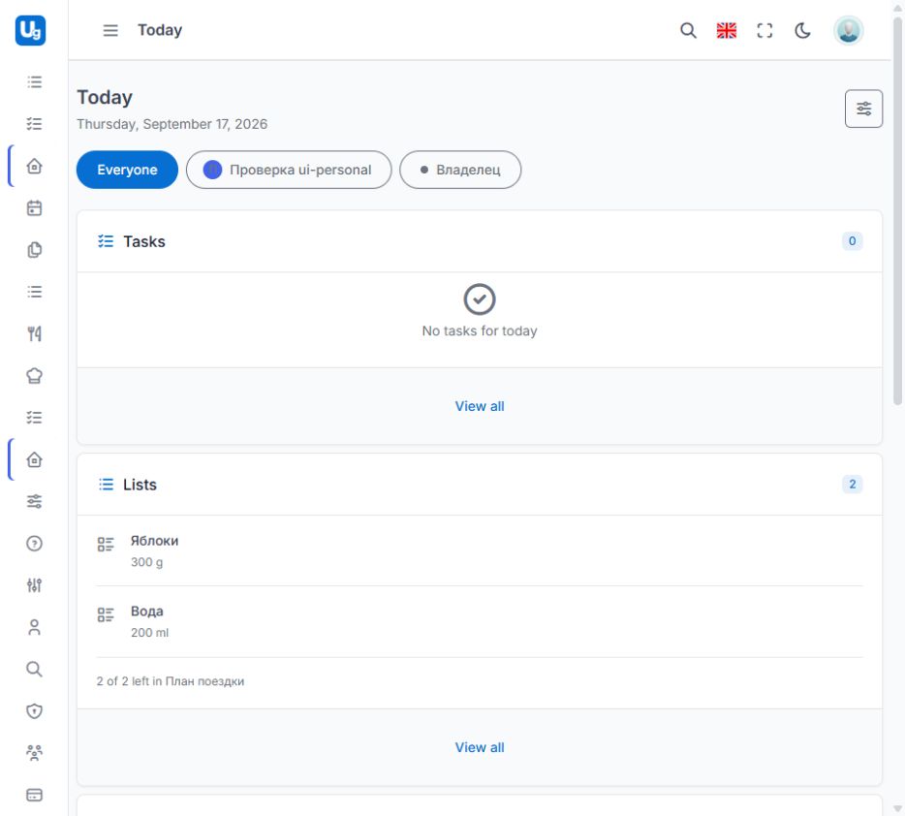The height and width of the screenshot is (816, 905).
Task: Open the help question mark icon
Action: pos(34,543)
